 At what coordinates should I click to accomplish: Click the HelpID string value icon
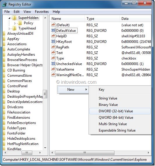pos(53,36)
